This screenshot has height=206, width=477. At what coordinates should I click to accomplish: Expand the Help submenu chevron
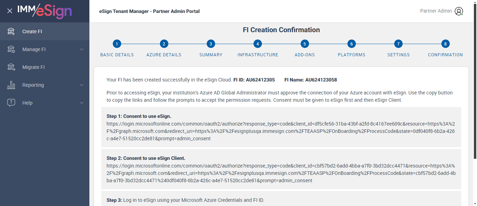(x=82, y=103)
